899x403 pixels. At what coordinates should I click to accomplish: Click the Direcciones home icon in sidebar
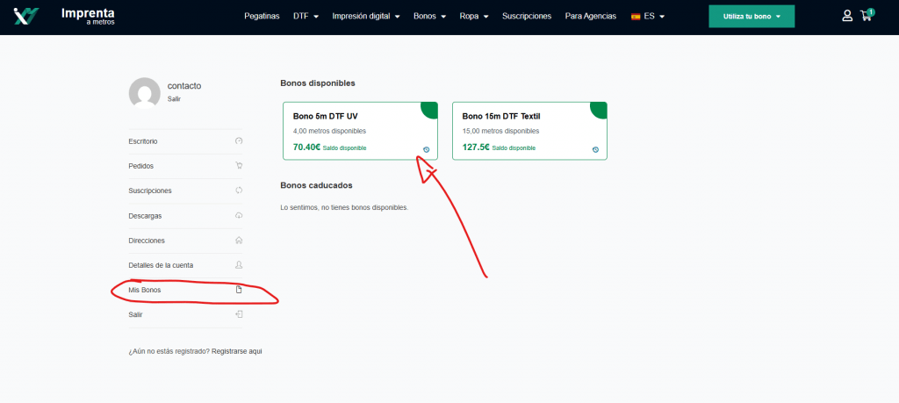pos(239,240)
